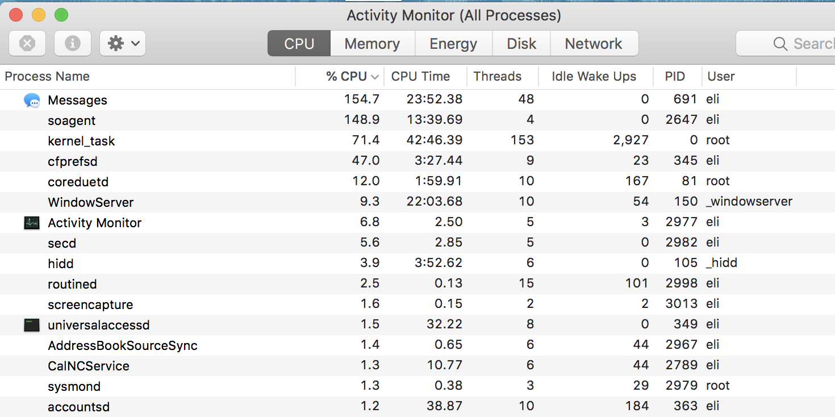The image size is (835, 417).
Task: Click the 148.9 CPU percentage value
Action: (362, 120)
